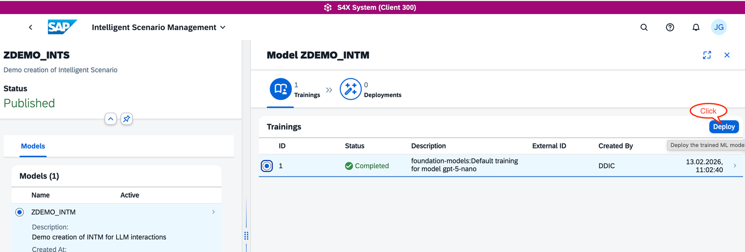Select the Deployments wand icon
Screen dimensions: 745x252
(x=350, y=90)
